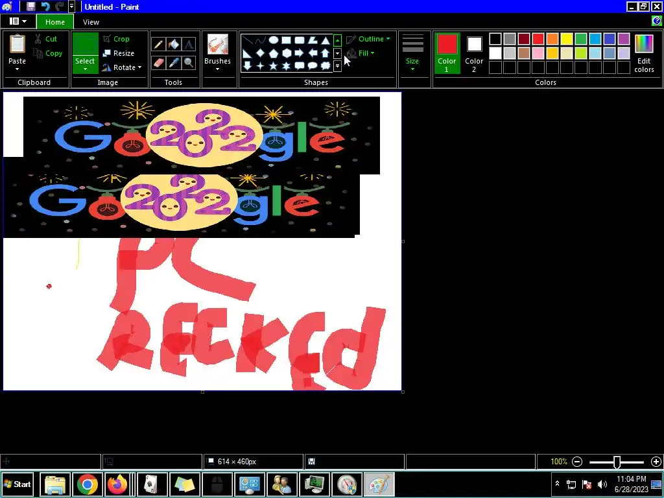Click the clock showing 11:04 PM
This screenshot has width=664, height=498.
[631, 479]
